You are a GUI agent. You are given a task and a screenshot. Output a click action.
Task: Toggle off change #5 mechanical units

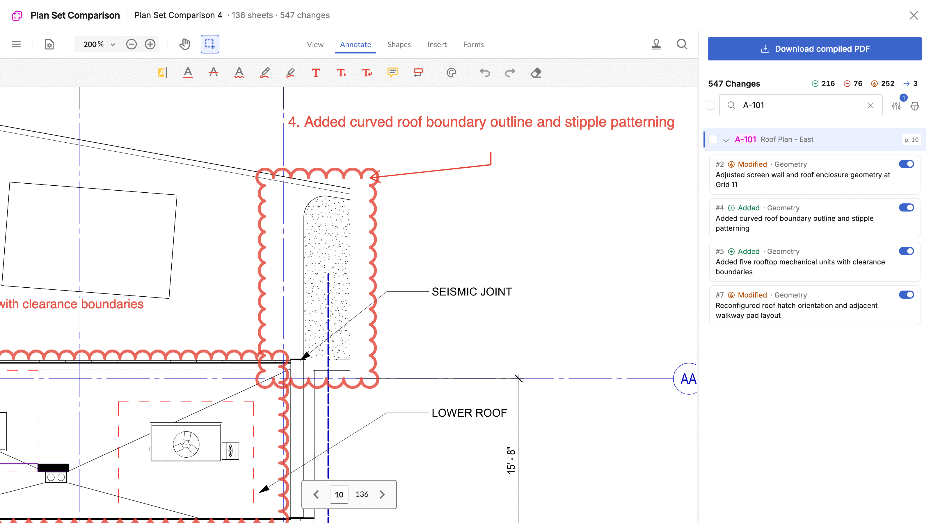click(x=907, y=251)
